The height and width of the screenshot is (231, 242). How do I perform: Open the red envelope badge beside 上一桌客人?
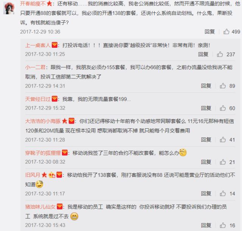pos(54,45)
